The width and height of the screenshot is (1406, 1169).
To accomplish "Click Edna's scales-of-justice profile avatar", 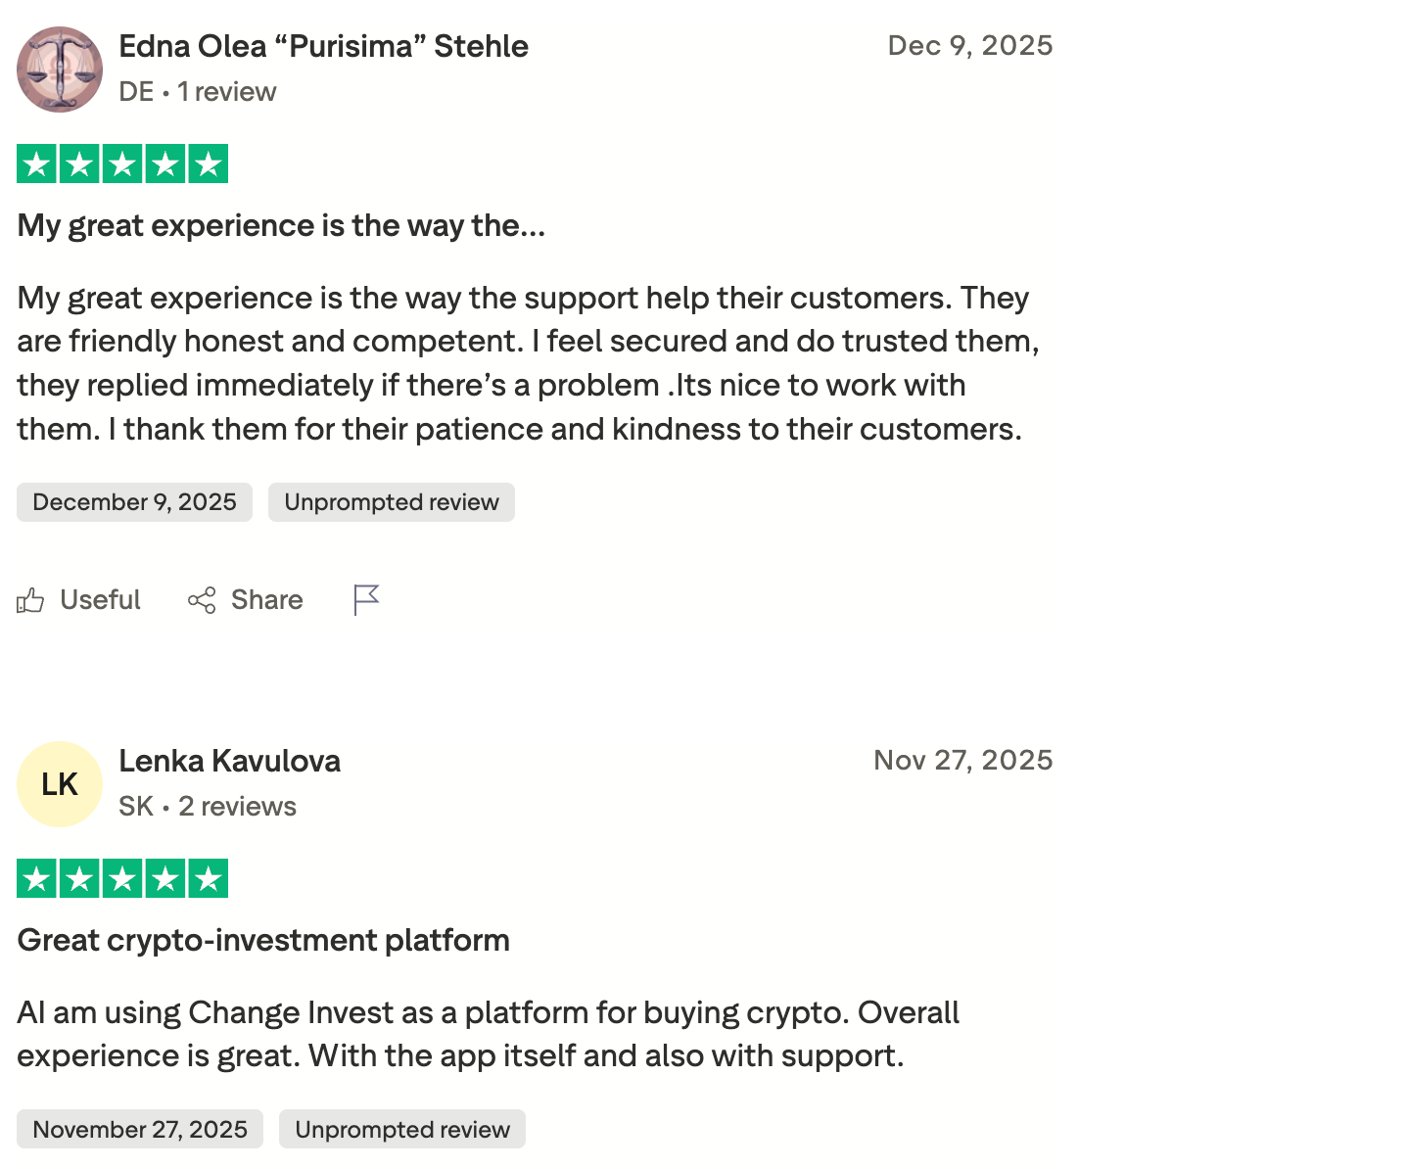I will click(60, 70).
